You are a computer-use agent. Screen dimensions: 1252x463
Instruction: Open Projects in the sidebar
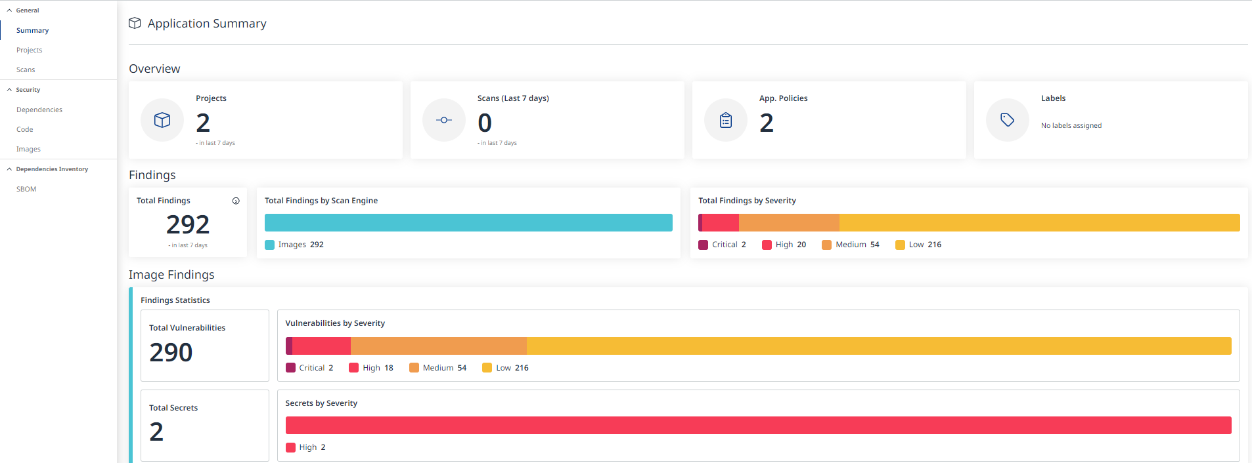[30, 50]
